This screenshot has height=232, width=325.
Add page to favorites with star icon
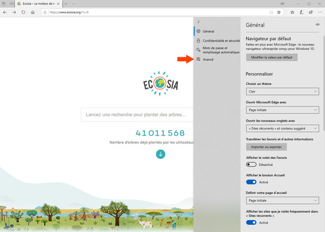point(279,12)
